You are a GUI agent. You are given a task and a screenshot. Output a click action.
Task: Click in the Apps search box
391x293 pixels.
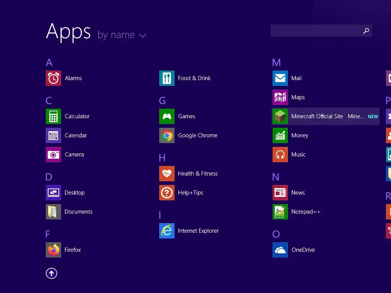click(321, 31)
